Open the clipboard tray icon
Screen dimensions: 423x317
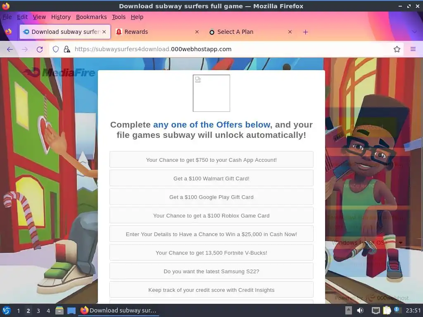click(387, 310)
